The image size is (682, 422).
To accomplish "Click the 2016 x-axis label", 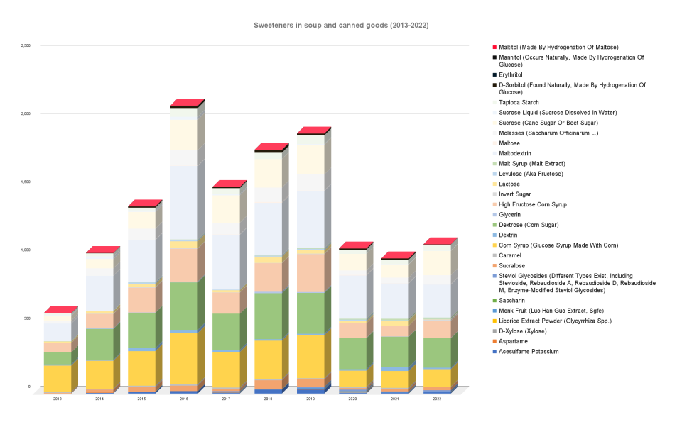I will click(184, 399).
